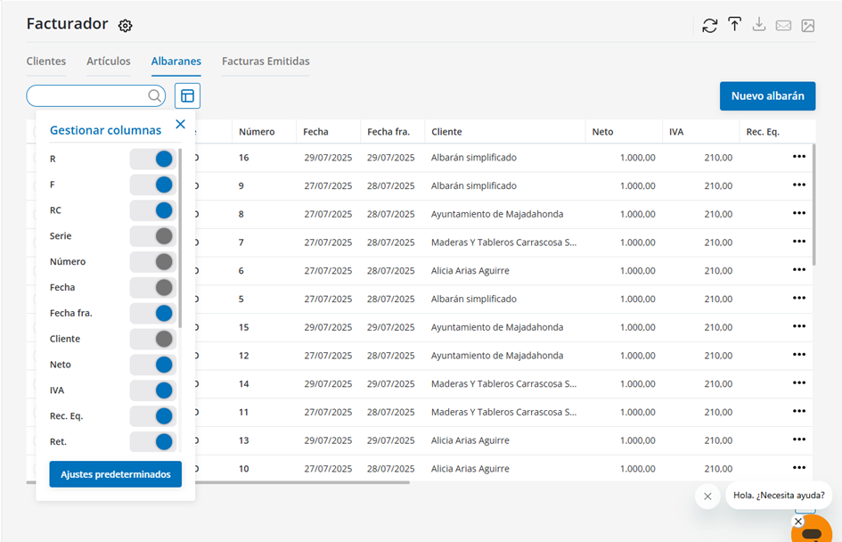Toggle the Ret. column switch

pos(153,441)
